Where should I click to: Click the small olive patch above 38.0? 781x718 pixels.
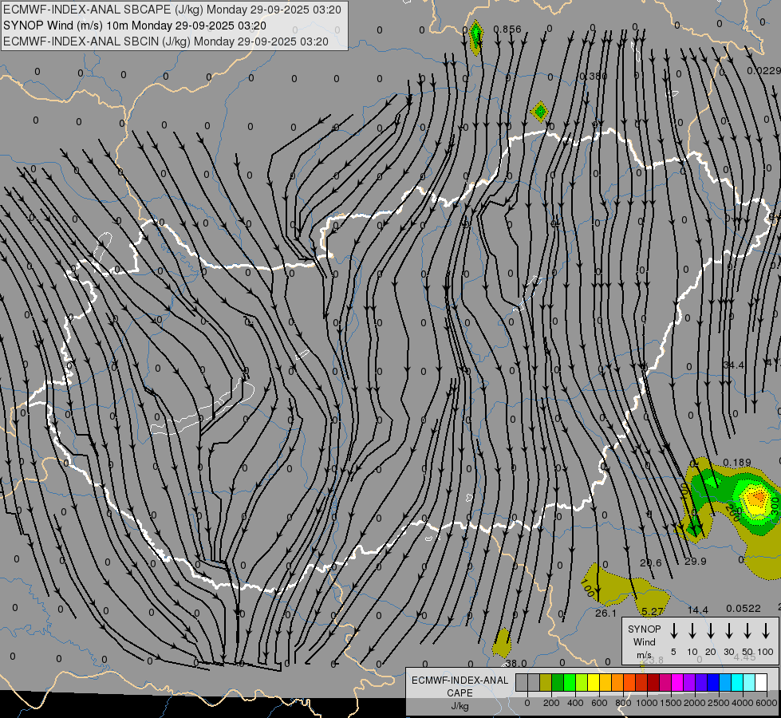[x=502, y=643]
